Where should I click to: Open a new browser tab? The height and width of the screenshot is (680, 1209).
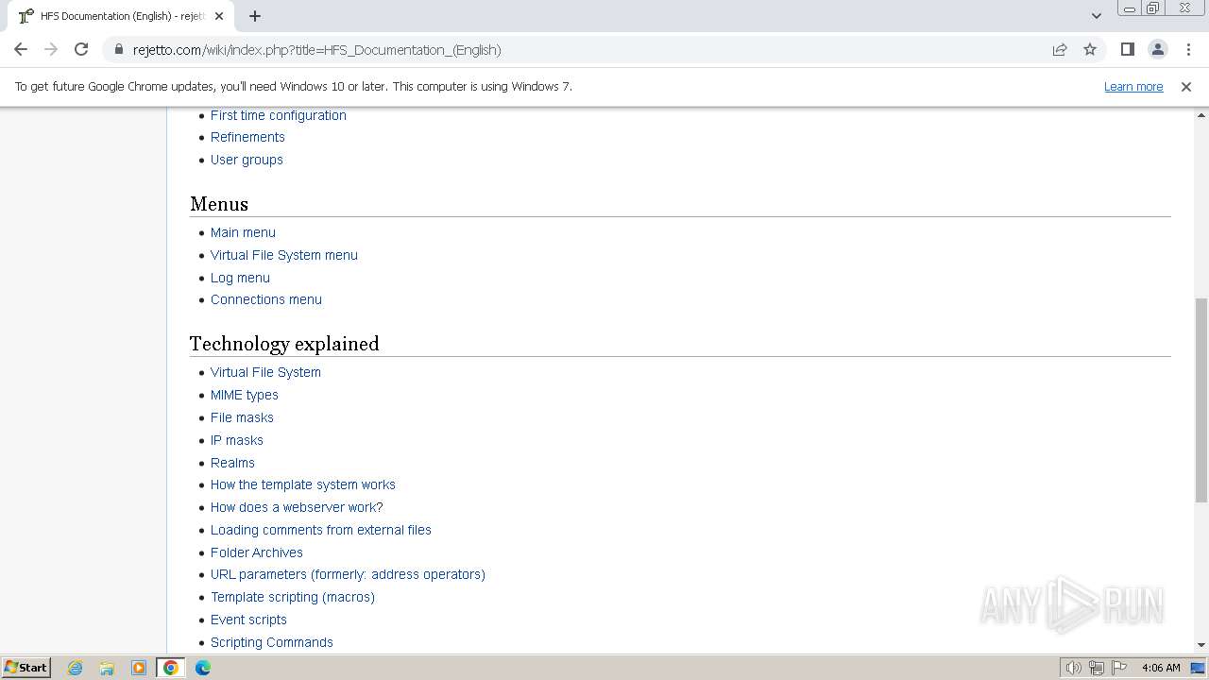tap(255, 16)
